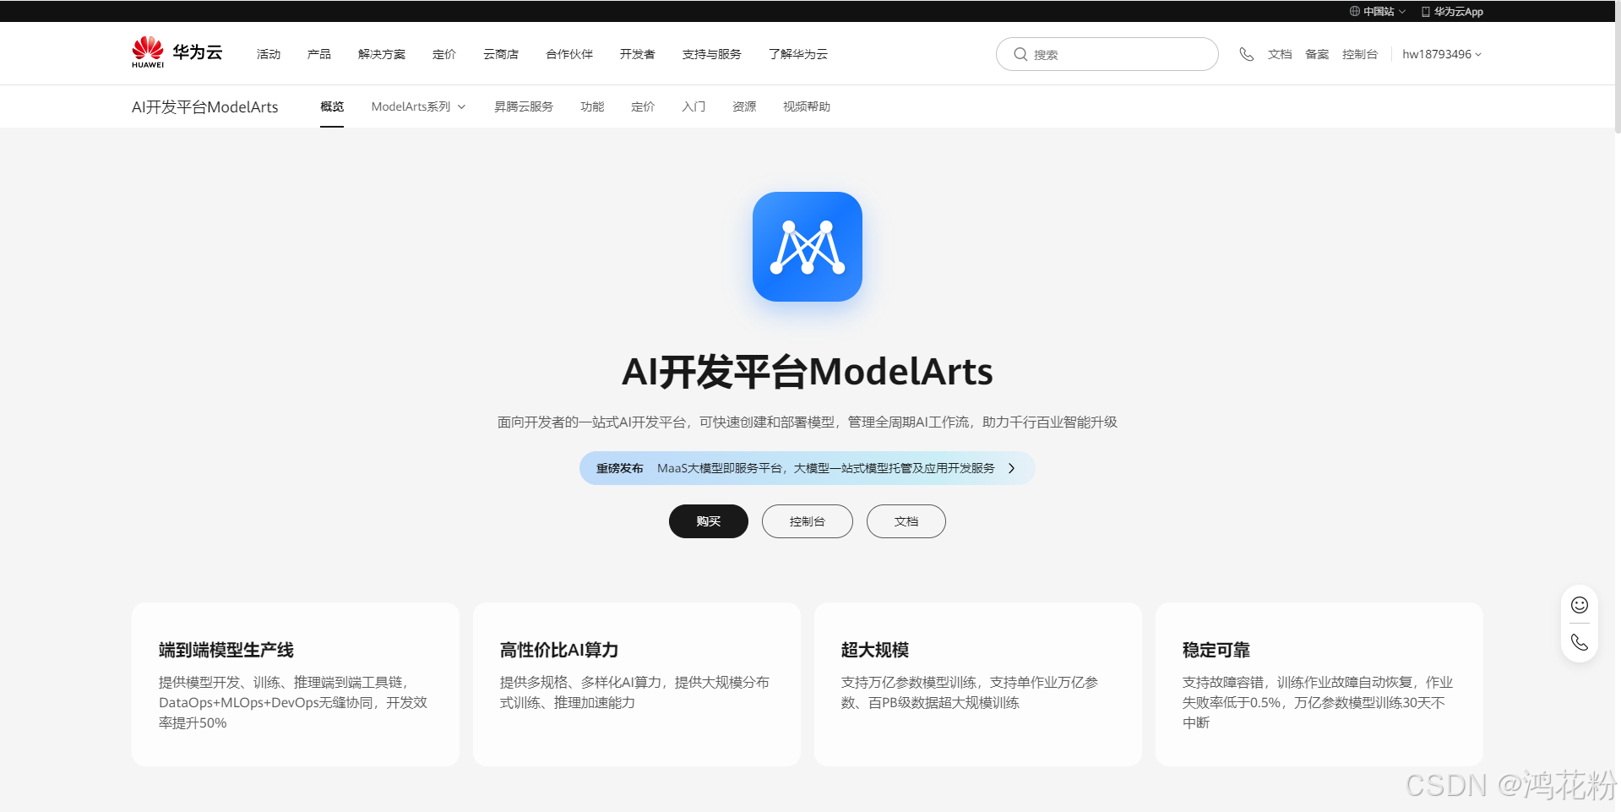
Task: Click the floating phone contact icon
Action: coord(1580,642)
